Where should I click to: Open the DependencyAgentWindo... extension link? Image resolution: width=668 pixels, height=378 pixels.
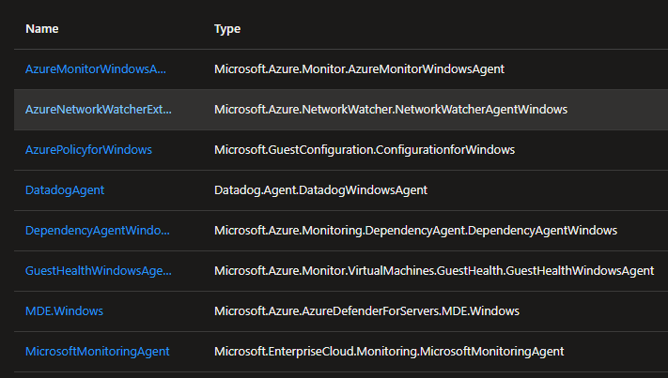[x=98, y=231]
